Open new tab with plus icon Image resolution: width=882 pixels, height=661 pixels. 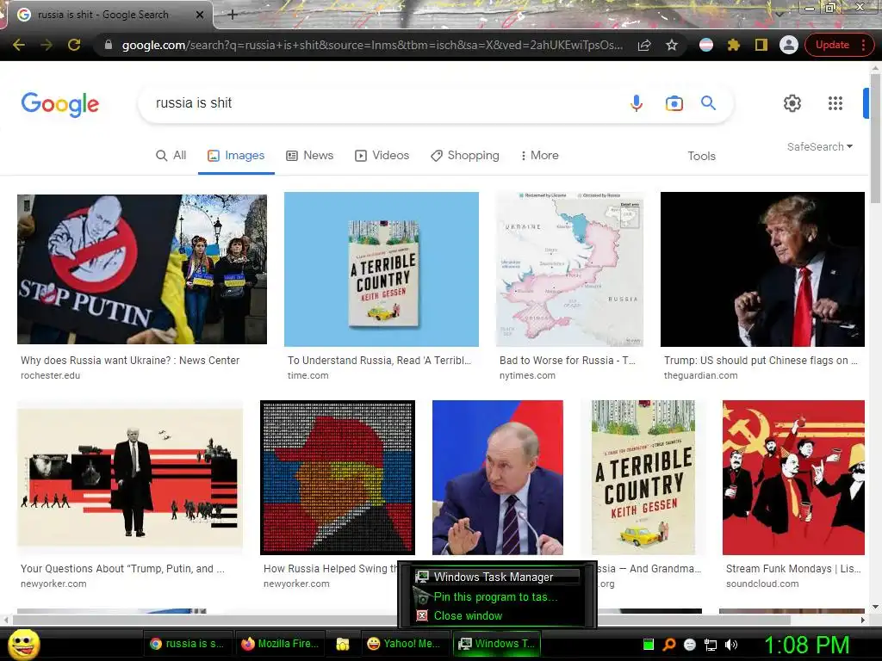click(x=233, y=15)
